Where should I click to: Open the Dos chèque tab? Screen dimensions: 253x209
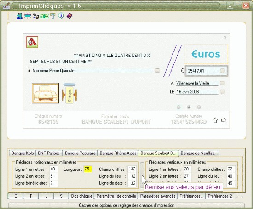click(81, 196)
